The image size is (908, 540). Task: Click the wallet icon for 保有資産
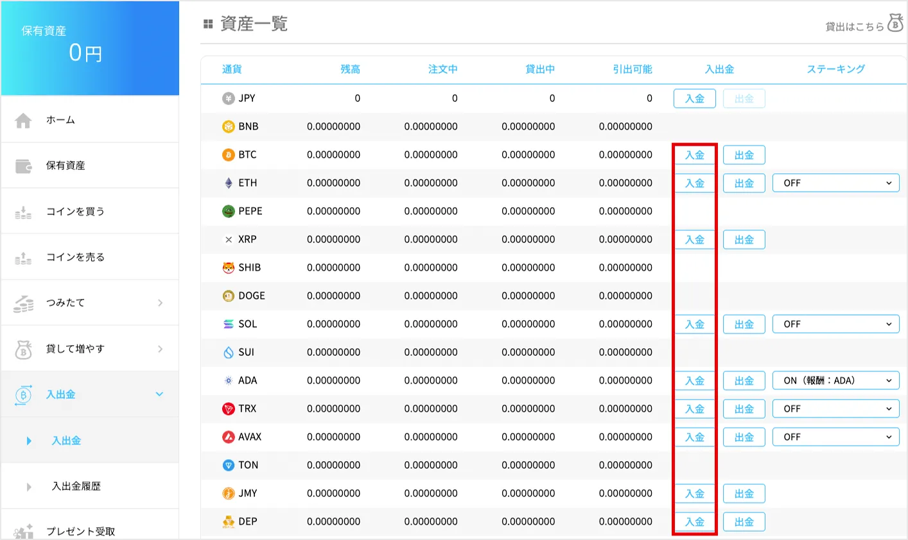(x=23, y=166)
